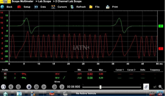Click the play forward button
This screenshot has width=165, height=96.
[x=44, y=87]
